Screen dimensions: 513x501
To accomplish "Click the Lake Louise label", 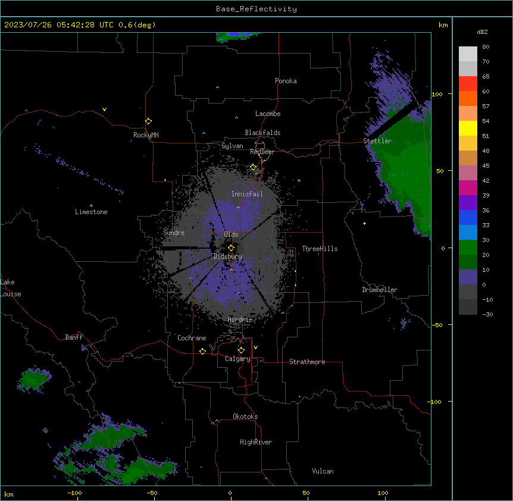I will pyautogui.click(x=11, y=288).
